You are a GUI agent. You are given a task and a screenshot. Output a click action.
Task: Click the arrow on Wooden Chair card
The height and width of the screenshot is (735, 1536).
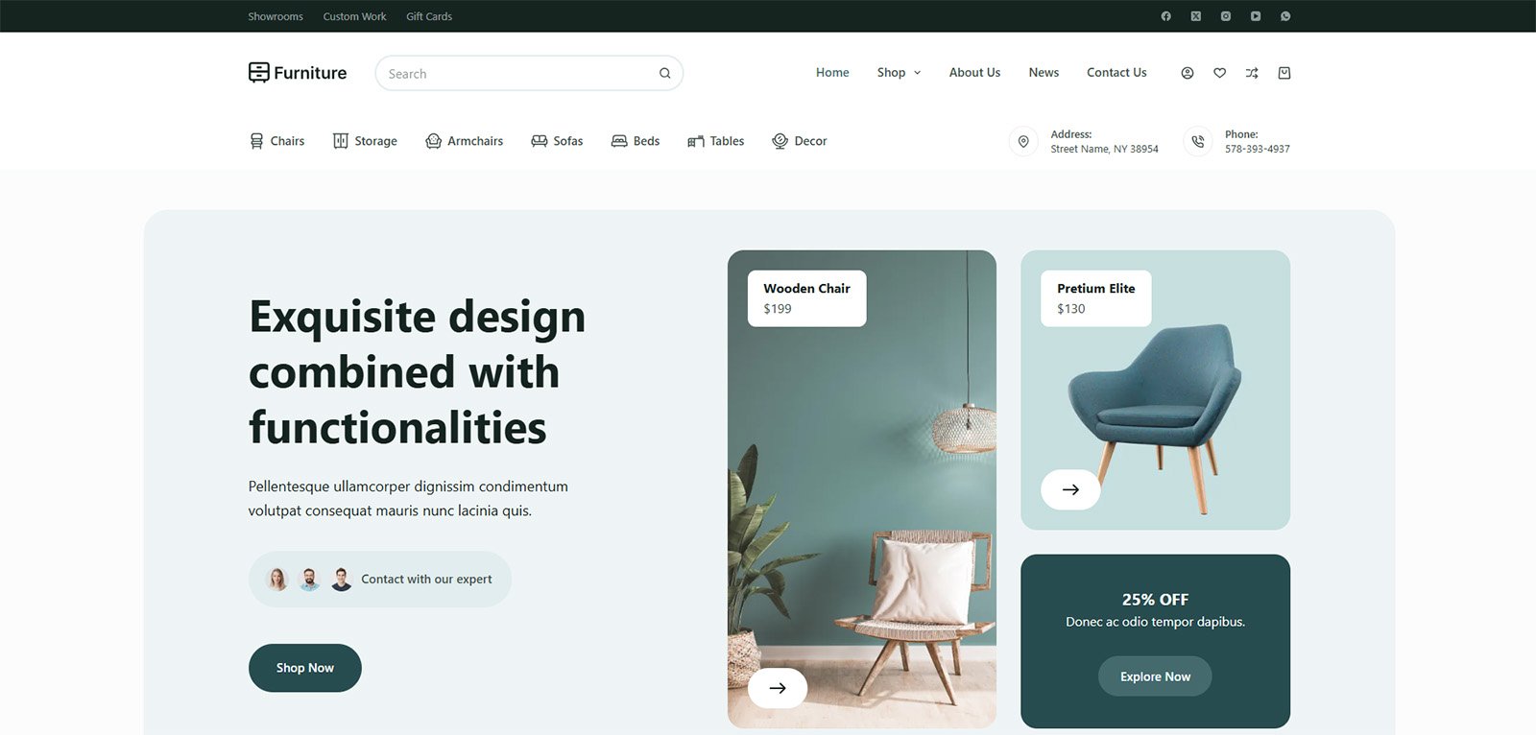[778, 688]
